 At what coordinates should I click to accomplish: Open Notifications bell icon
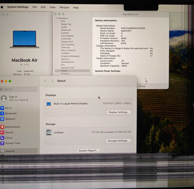2,127
